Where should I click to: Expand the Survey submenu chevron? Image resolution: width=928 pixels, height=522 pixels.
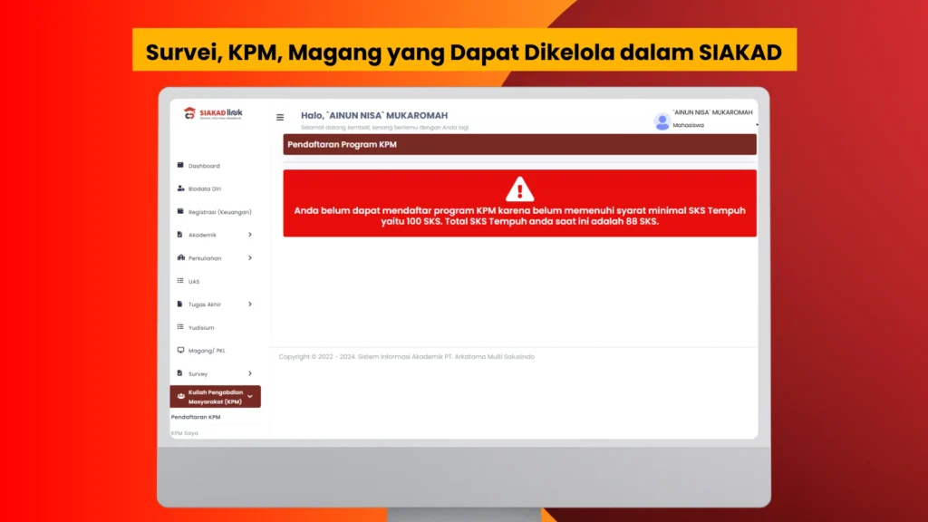250,373
